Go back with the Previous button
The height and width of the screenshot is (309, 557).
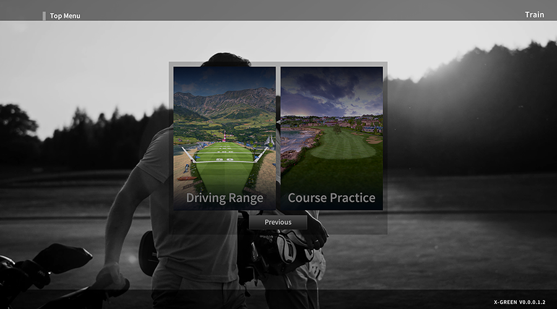[x=278, y=222]
